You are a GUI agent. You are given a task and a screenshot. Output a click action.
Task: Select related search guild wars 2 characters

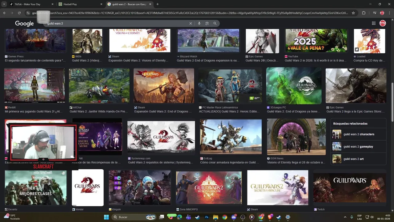tap(358, 134)
